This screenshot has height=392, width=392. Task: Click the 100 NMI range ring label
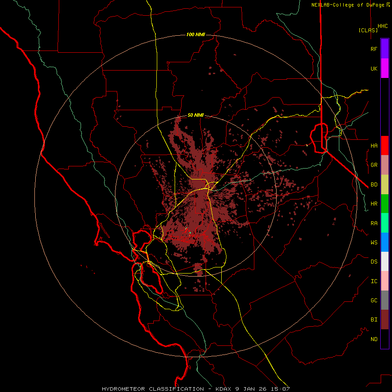click(196, 34)
